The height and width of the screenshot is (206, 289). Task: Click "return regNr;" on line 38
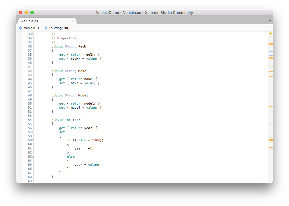[x=83, y=55]
